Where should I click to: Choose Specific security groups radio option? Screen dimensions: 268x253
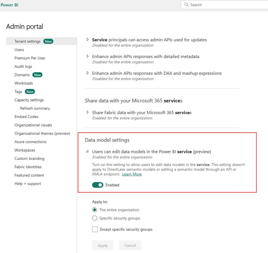pyautogui.click(x=95, y=218)
